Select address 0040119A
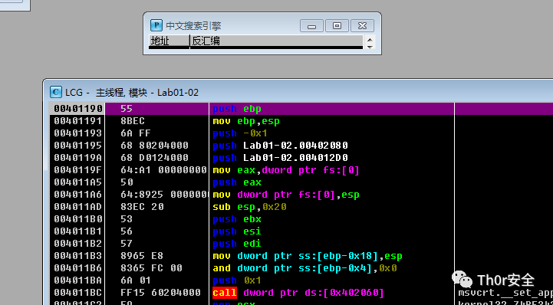The image size is (553, 305). (78, 158)
